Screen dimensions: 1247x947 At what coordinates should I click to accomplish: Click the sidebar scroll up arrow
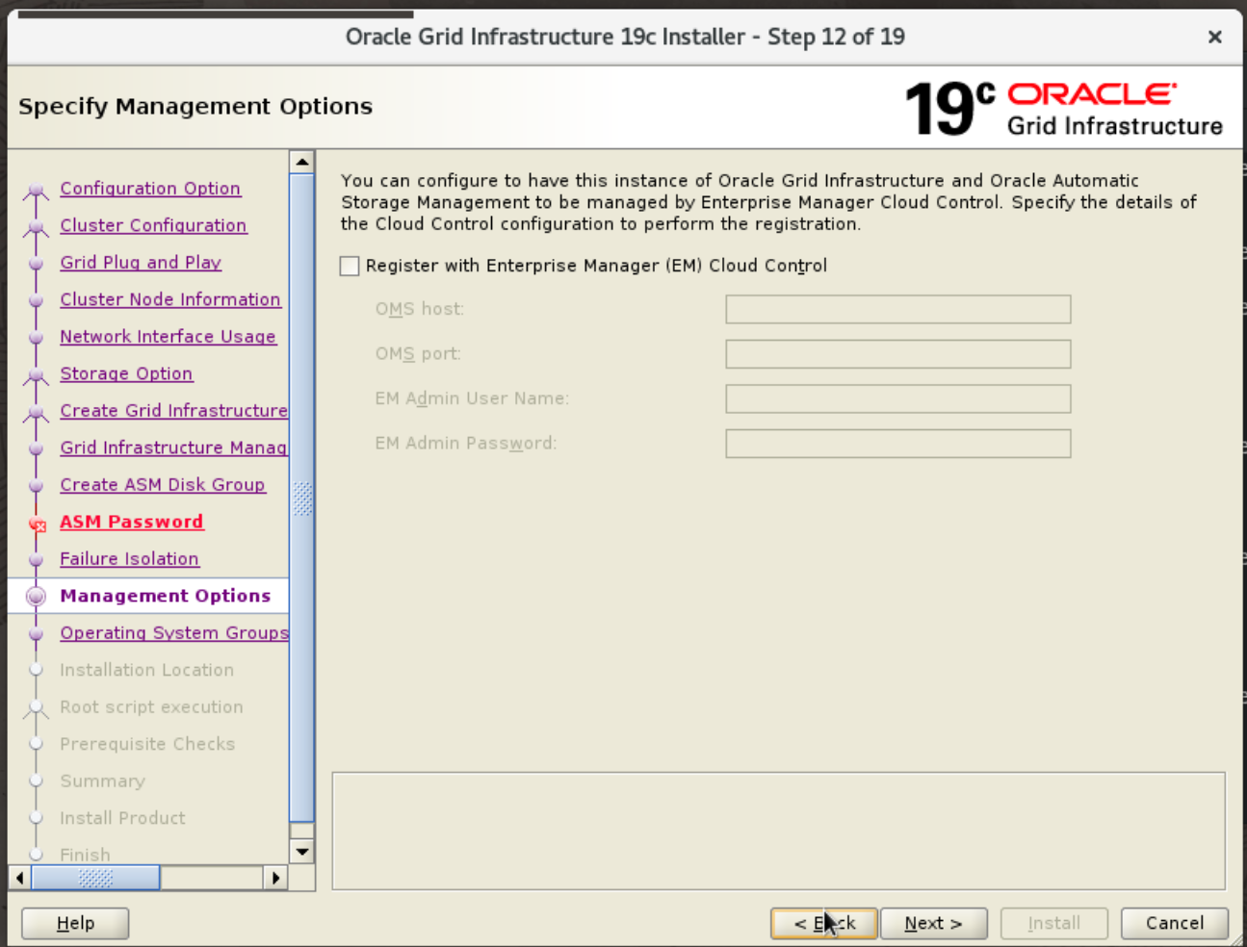302,162
